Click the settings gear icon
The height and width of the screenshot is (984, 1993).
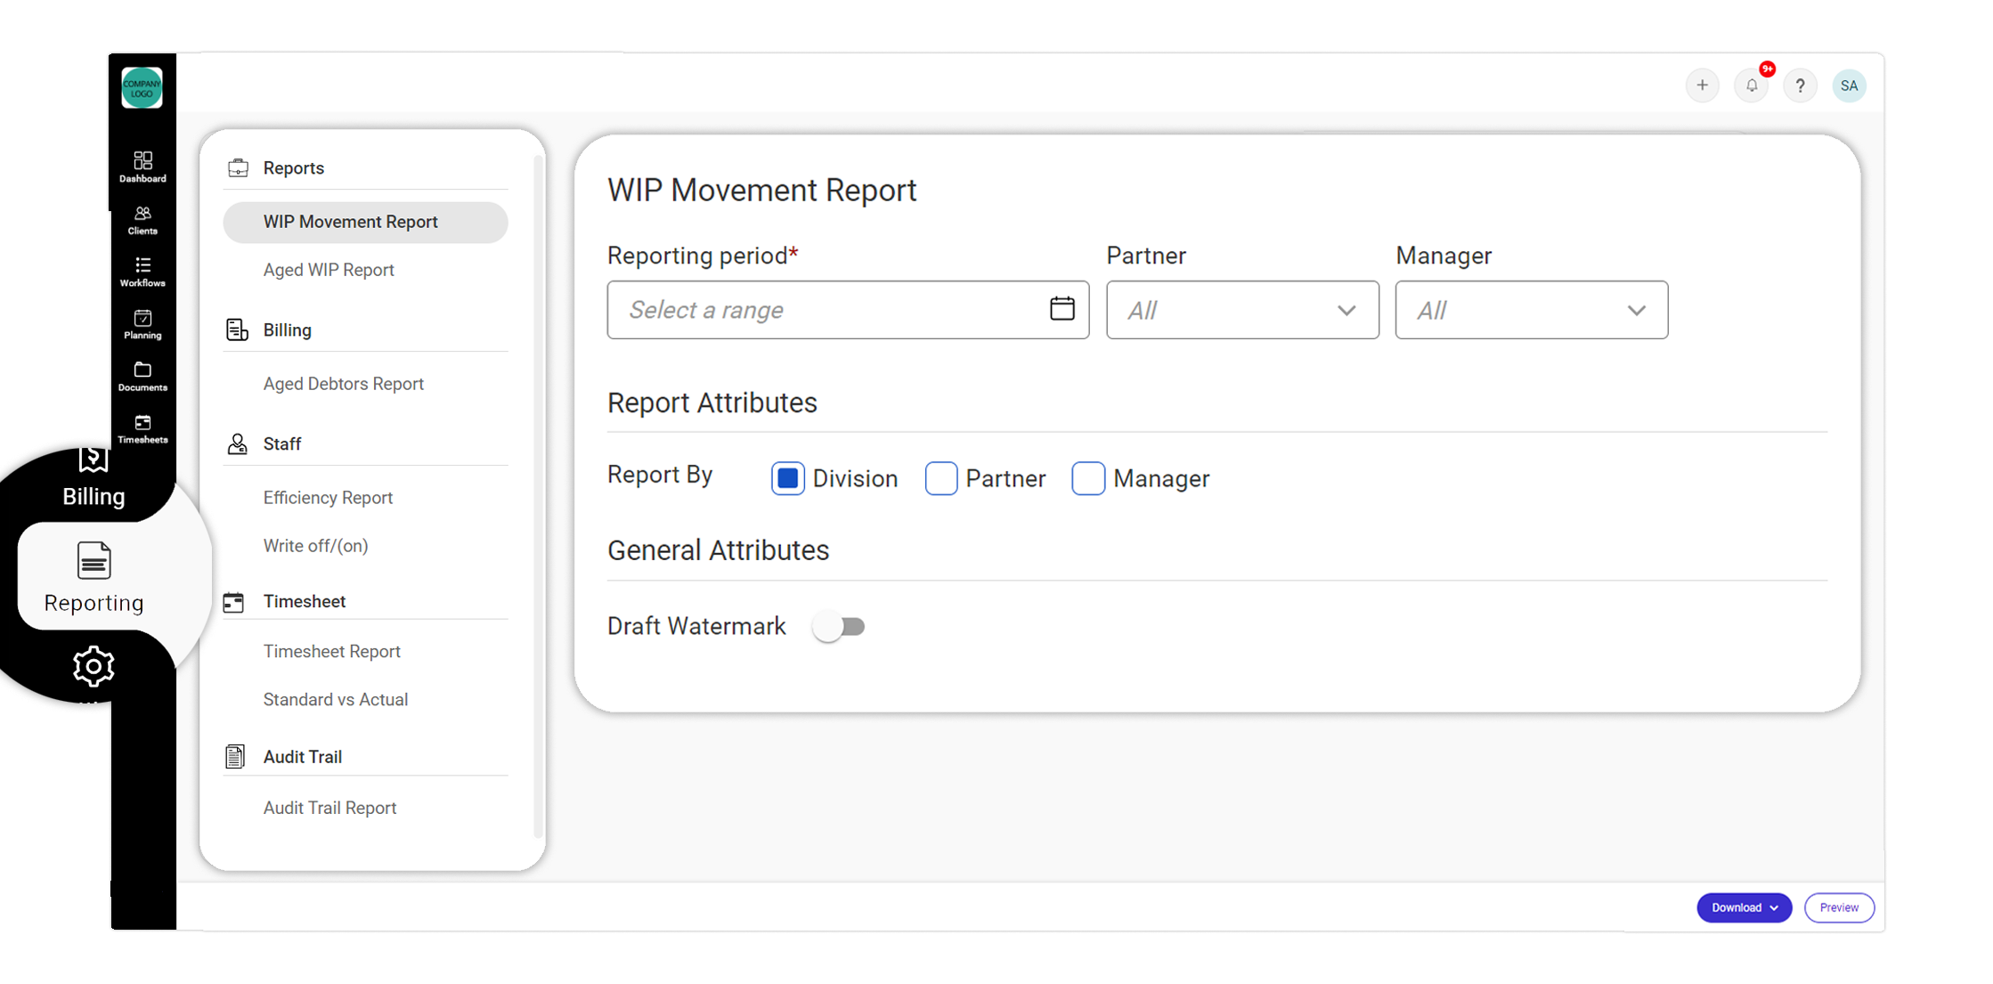[94, 666]
